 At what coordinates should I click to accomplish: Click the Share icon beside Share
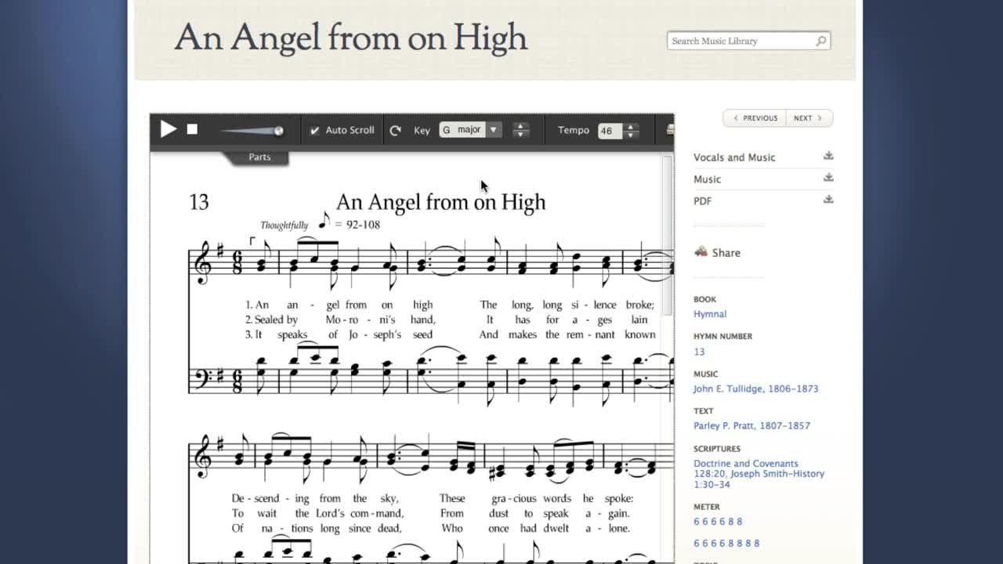(x=701, y=251)
